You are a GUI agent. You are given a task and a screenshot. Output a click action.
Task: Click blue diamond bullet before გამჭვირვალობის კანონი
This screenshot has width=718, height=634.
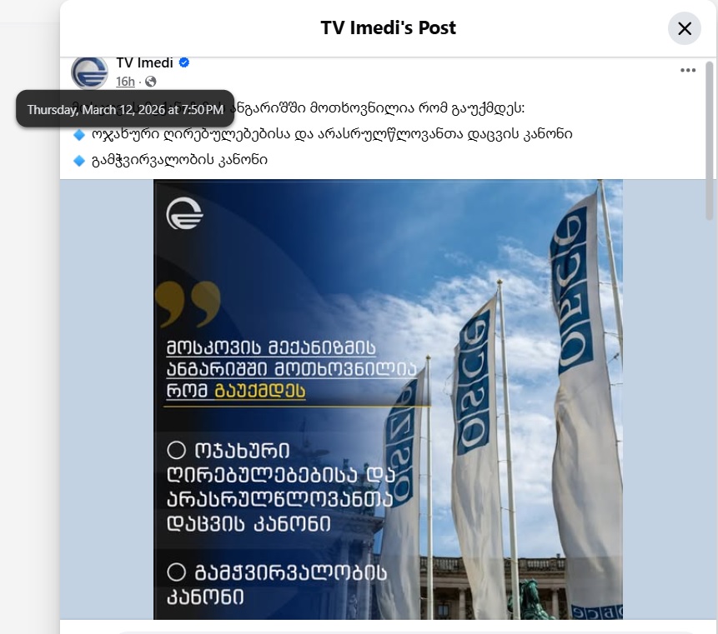point(79,161)
